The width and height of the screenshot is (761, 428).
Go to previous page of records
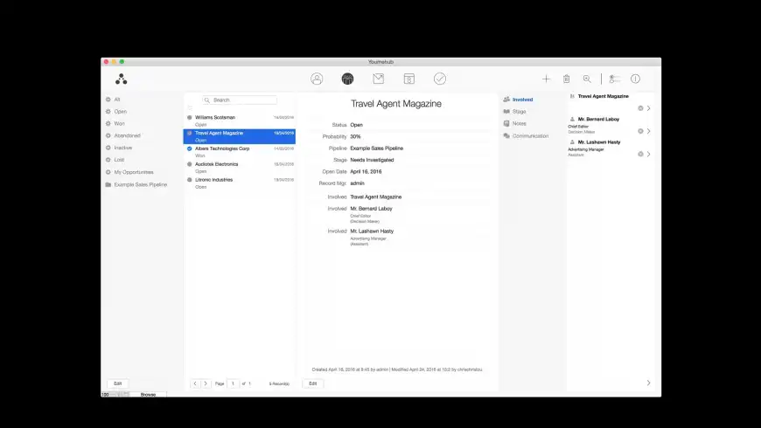click(x=195, y=383)
